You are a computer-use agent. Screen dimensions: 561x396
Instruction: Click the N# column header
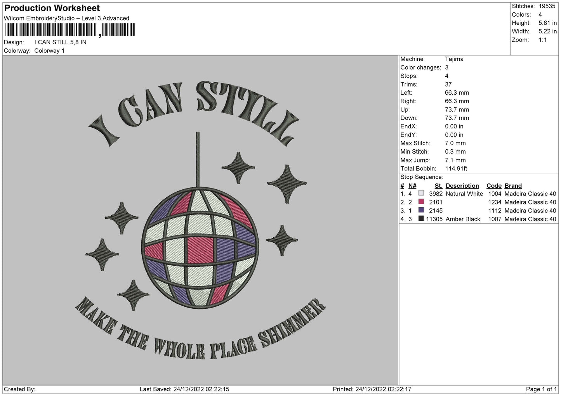coord(412,186)
